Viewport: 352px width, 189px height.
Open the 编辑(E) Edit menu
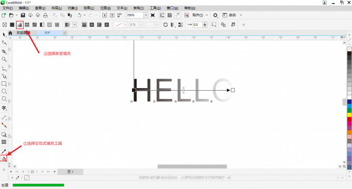pos(24,8)
